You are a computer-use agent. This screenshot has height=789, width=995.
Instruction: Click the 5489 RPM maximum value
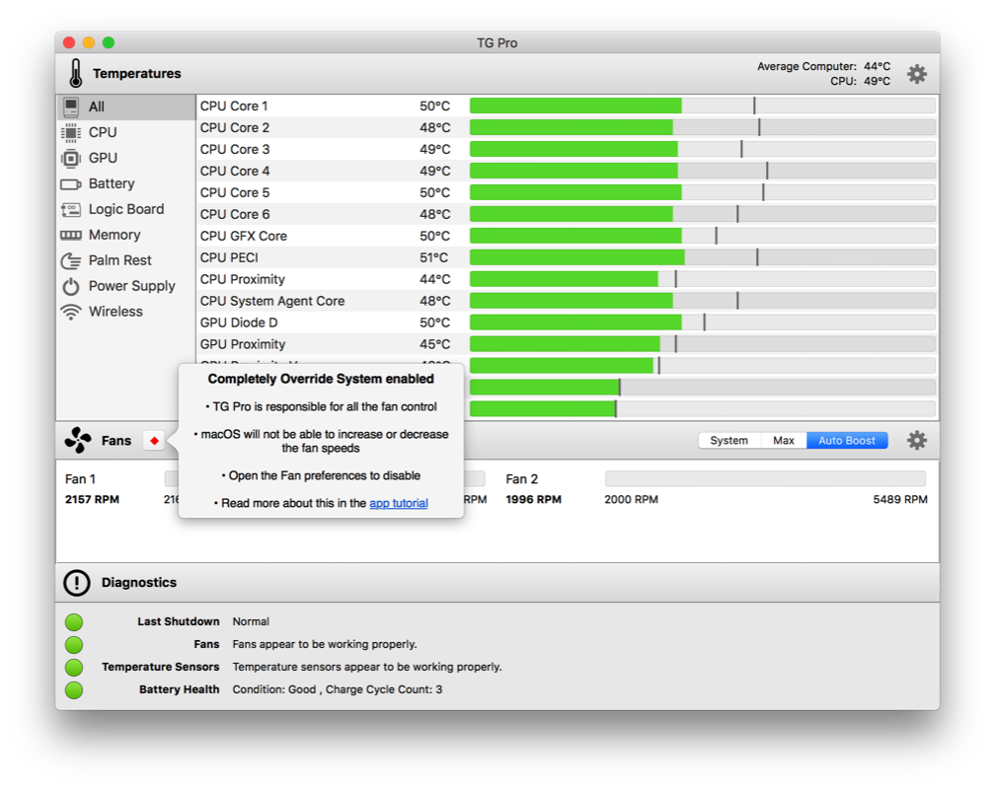click(x=900, y=499)
